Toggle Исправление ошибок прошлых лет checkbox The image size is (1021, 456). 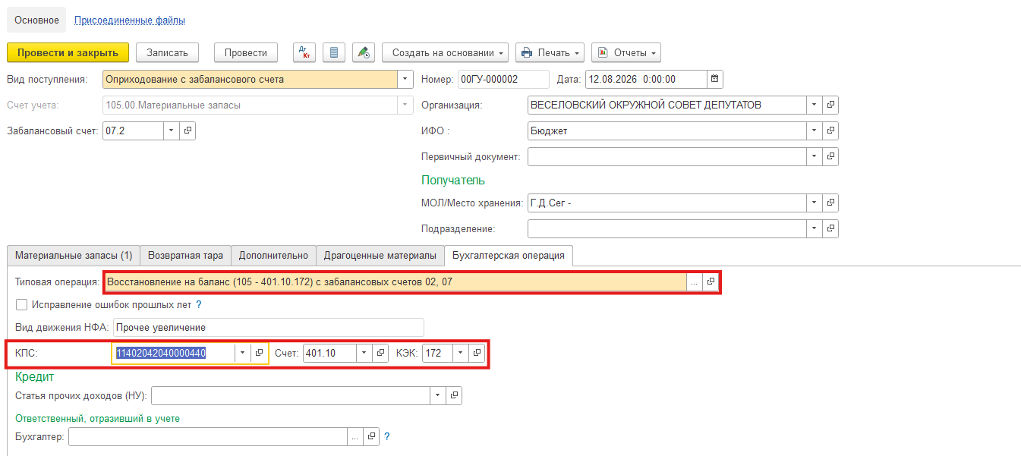(x=21, y=304)
